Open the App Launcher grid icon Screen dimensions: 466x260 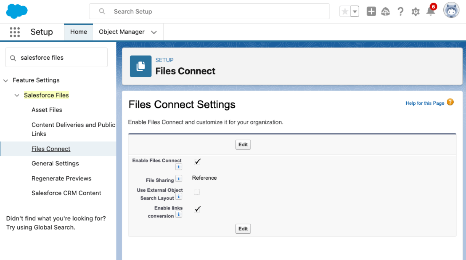(15, 32)
